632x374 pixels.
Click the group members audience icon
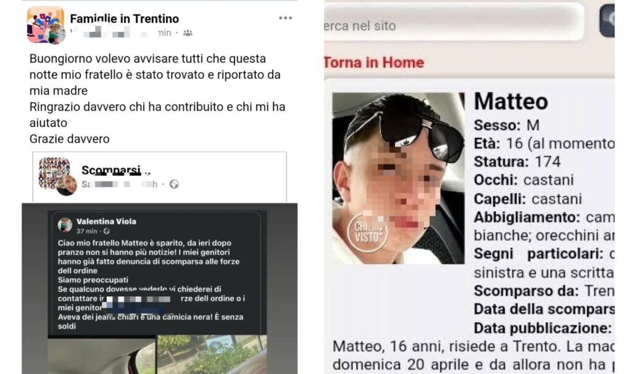(188, 33)
